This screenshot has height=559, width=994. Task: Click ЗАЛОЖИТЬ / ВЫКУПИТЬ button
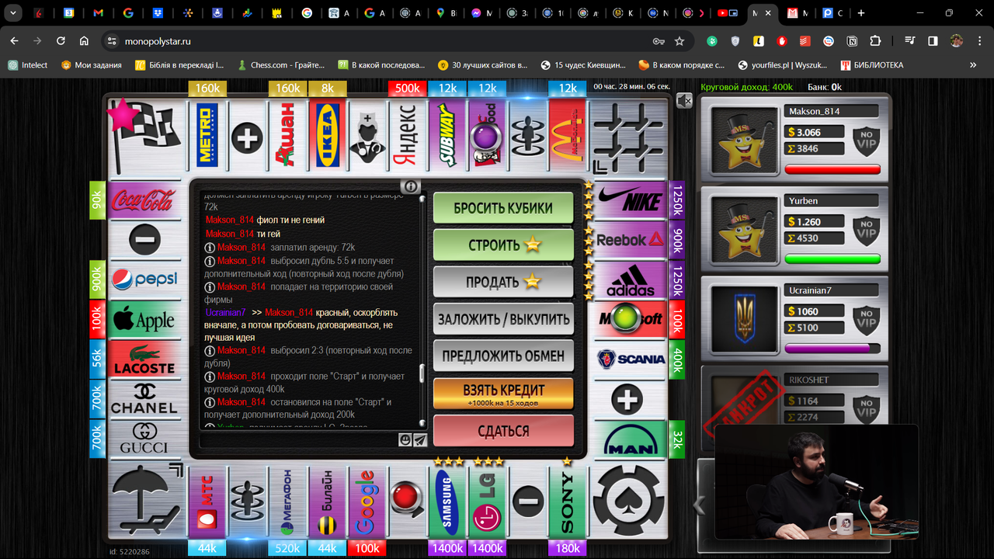point(503,319)
